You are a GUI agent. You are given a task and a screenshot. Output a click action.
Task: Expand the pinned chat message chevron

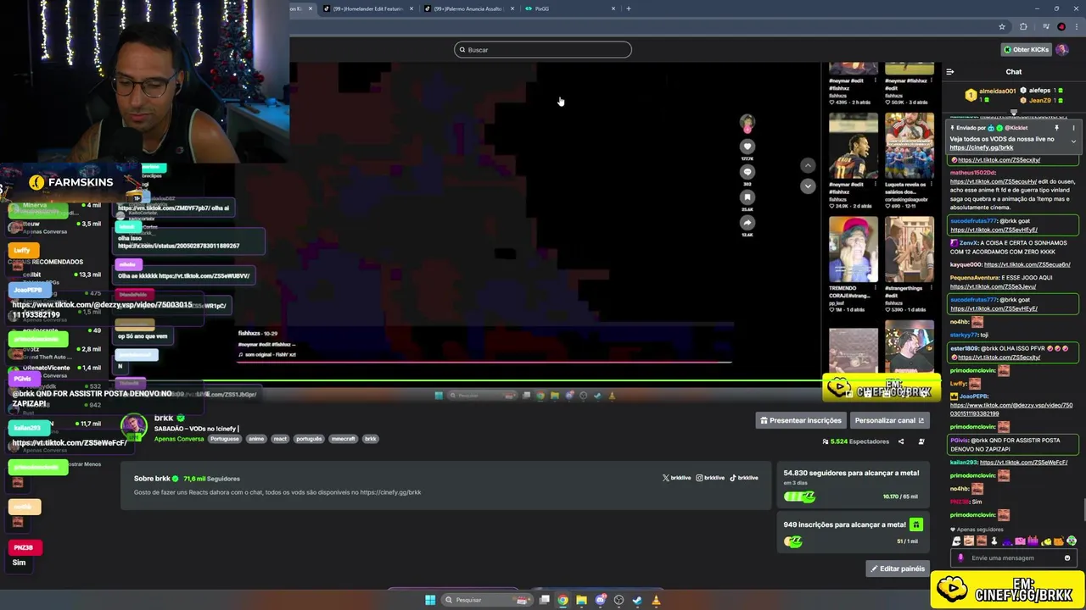pos(1073,141)
